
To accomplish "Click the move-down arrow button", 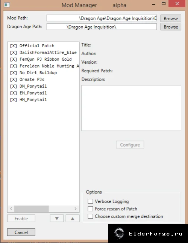I will [x=57, y=218].
